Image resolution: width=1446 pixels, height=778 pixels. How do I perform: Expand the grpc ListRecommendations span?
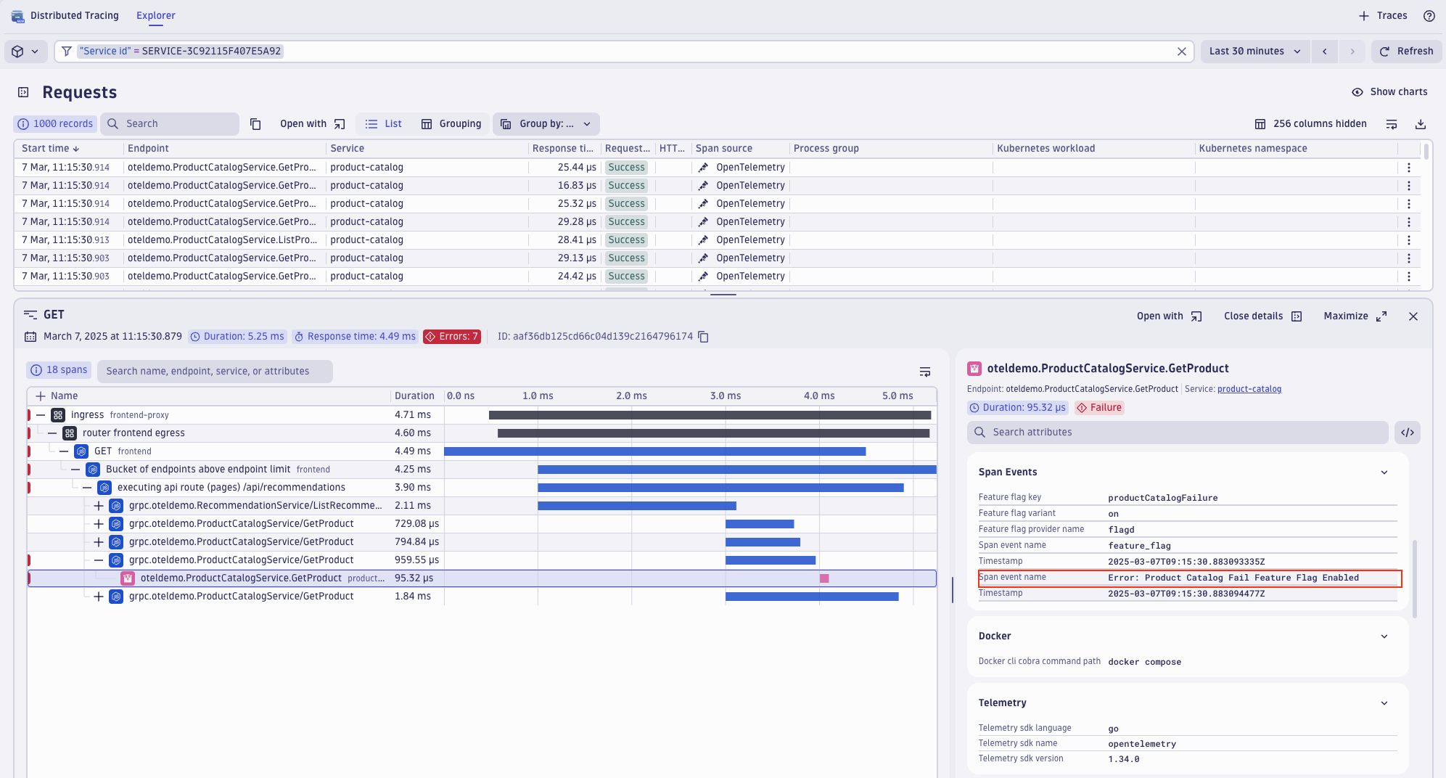click(x=99, y=505)
